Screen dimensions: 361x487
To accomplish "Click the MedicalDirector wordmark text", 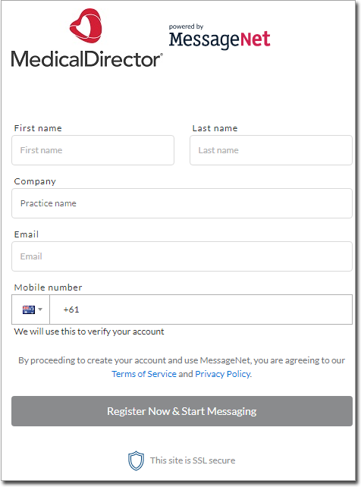I will (86, 59).
